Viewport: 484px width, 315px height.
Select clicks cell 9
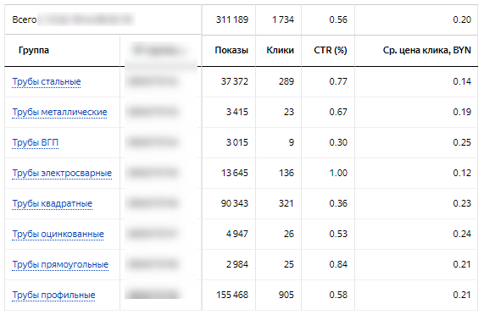[x=292, y=143]
